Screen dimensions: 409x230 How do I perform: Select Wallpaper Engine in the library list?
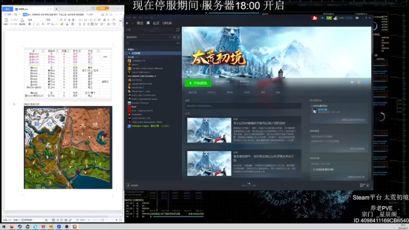coord(148,126)
